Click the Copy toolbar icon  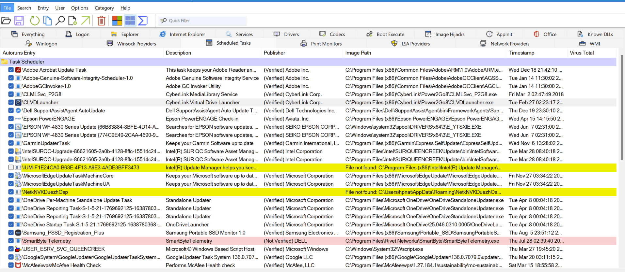point(48,21)
